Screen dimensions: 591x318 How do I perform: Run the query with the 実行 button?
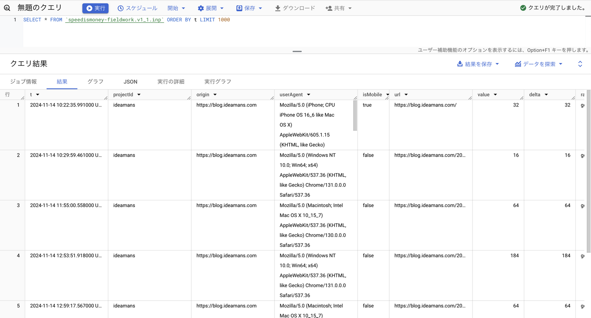(95, 8)
